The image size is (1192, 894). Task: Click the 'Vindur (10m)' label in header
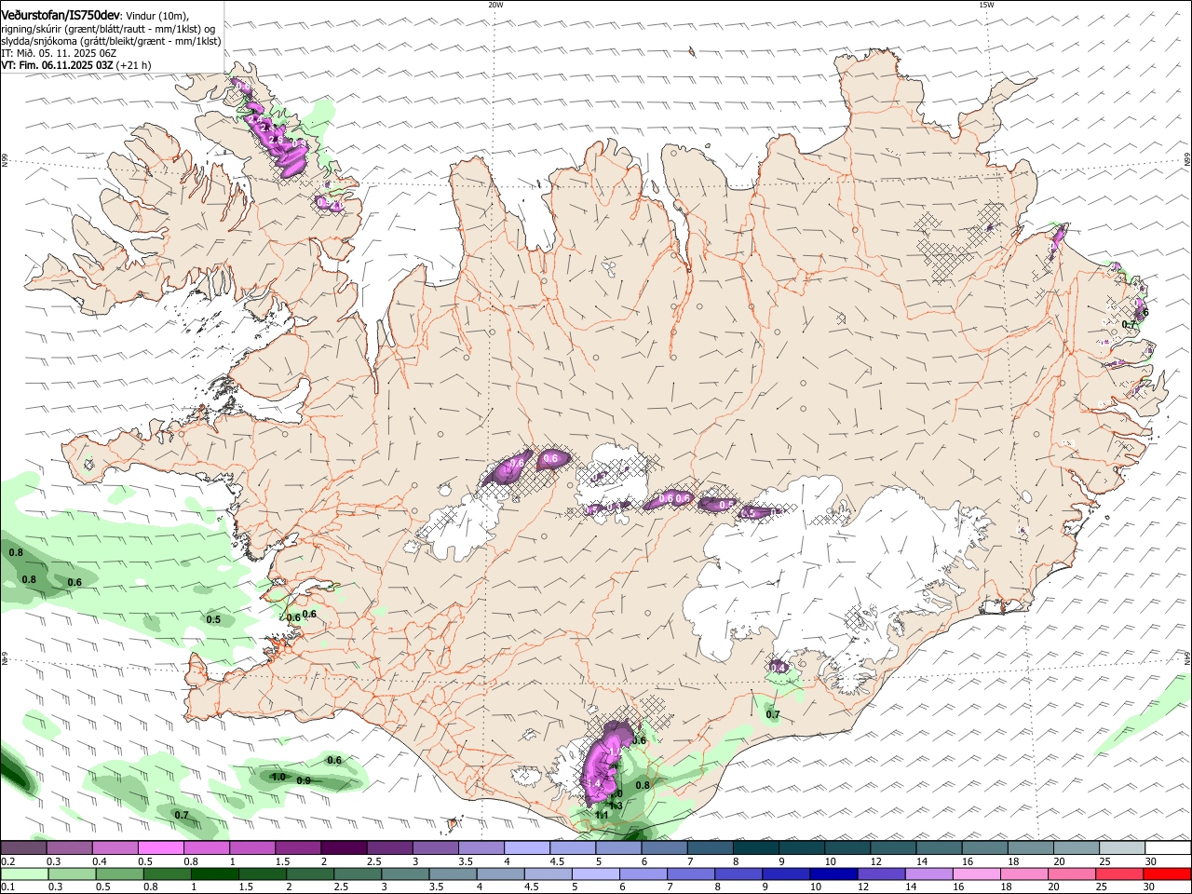pyautogui.click(x=156, y=16)
